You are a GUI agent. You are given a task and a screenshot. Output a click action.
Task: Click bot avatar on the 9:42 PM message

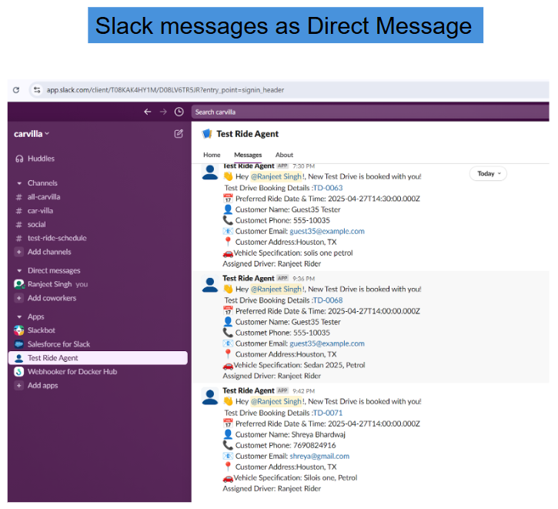click(x=210, y=397)
